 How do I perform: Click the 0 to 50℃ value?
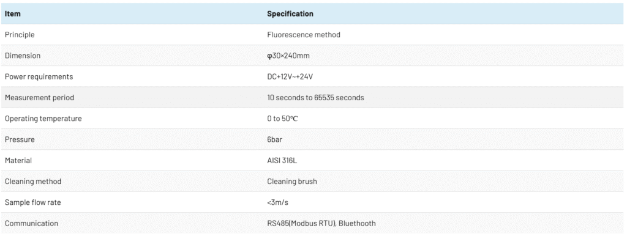[x=283, y=119]
